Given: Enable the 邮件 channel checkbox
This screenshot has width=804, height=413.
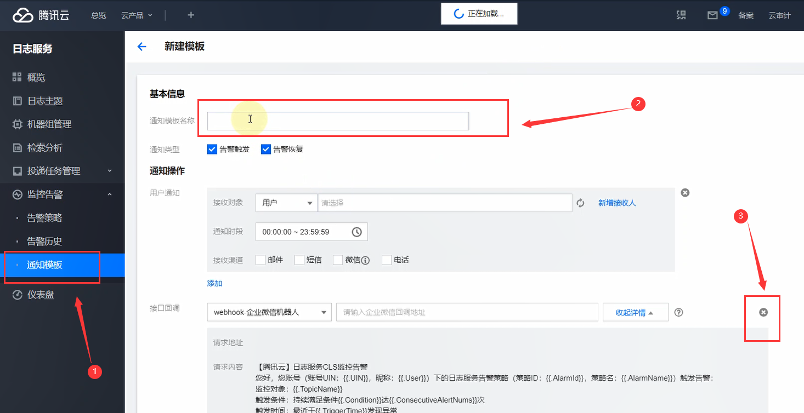Looking at the screenshot, I should (261, 260).
